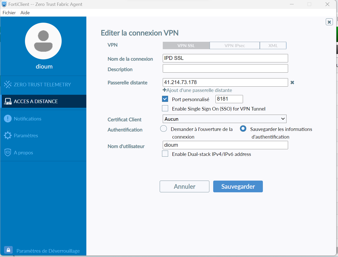Click the Acces a Distance computer icon
Viewport: 338px width, 257px height.
click(x=8, y=101)
